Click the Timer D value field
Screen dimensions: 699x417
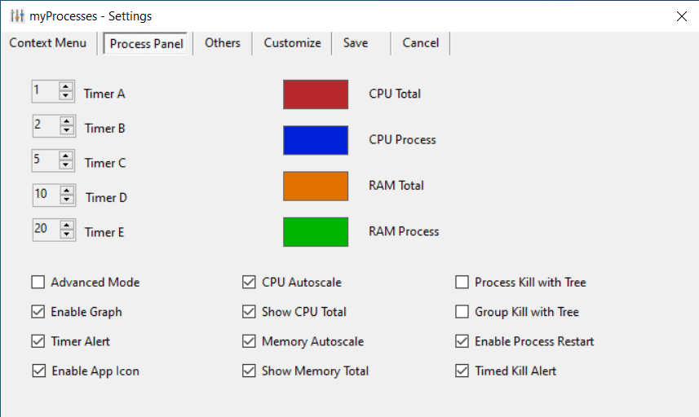pyautogui.click(x=45, y=195)
